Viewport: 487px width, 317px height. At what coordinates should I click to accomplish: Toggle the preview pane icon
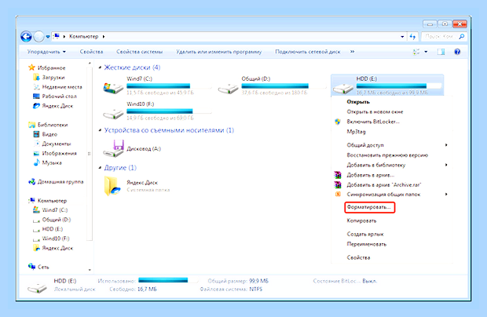[x=441, y=52]
